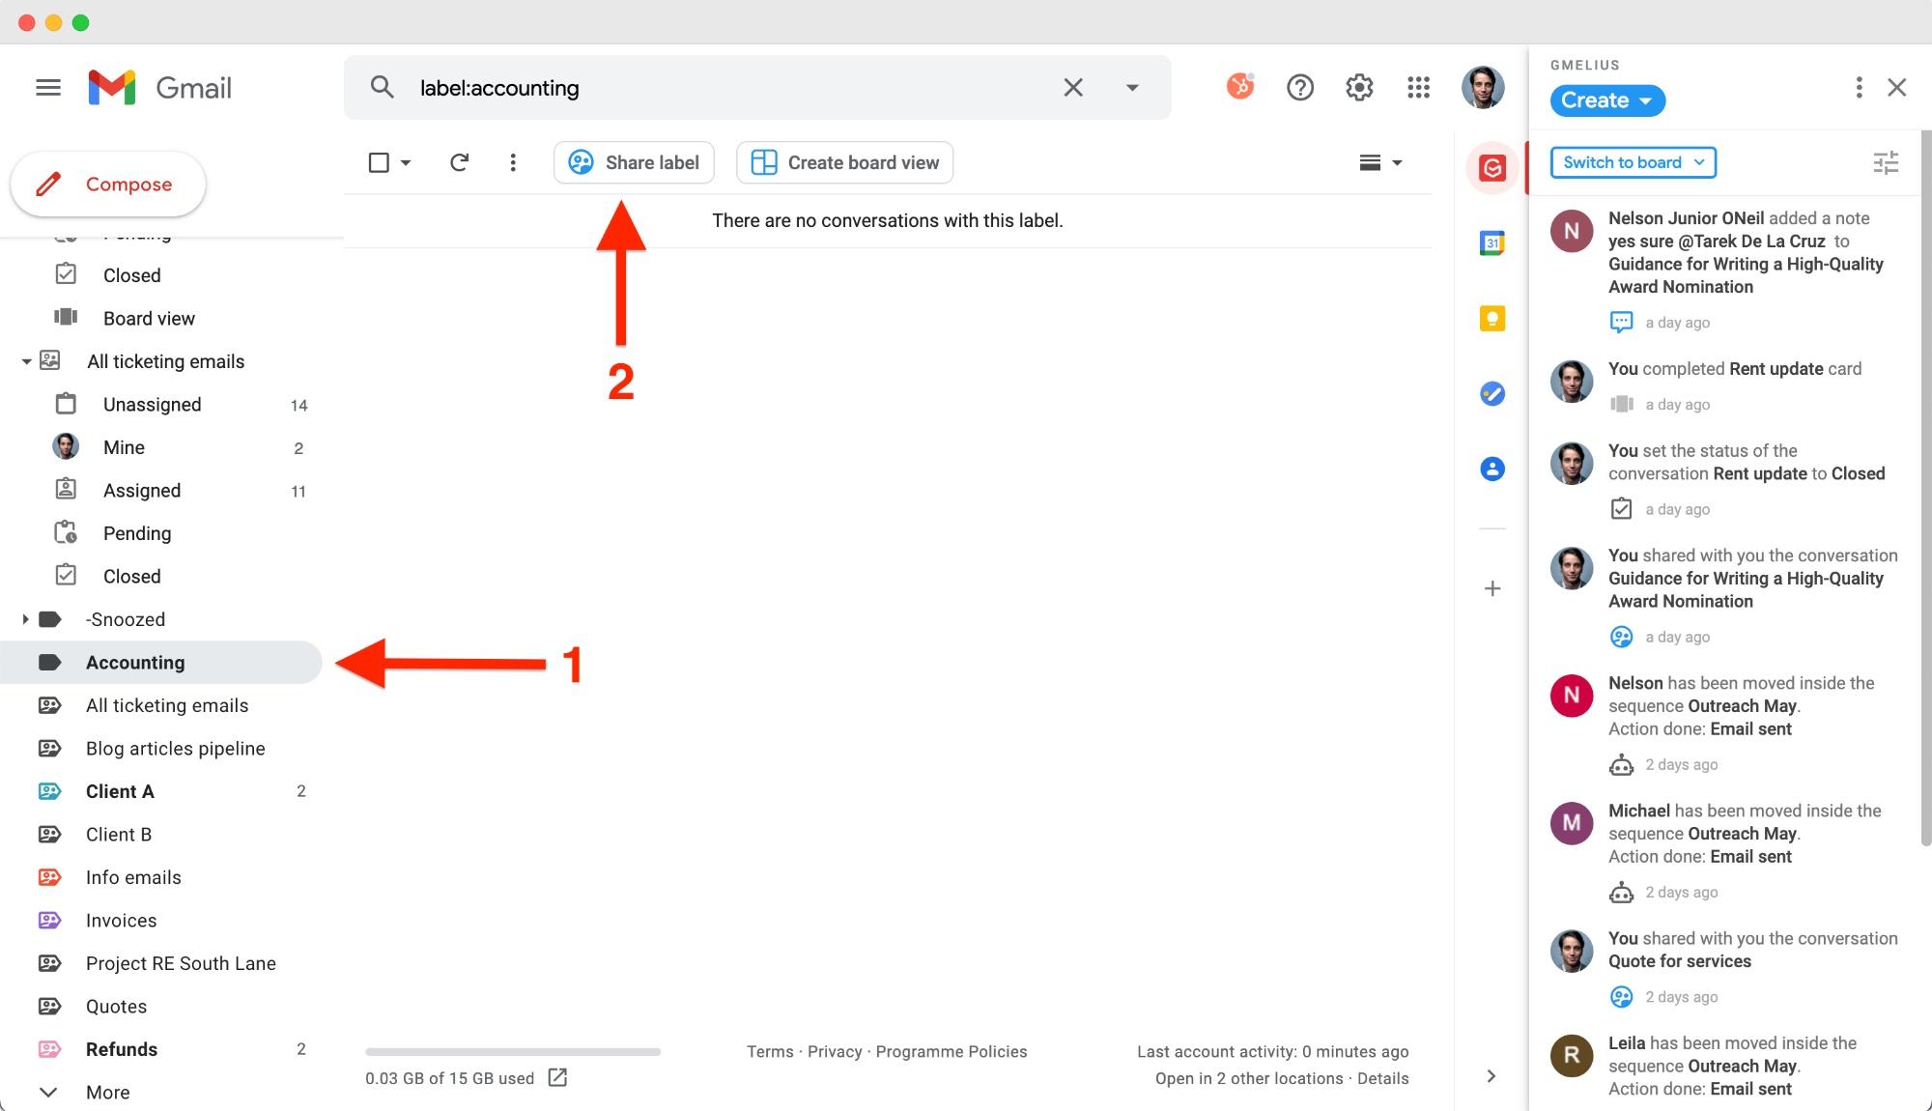1932x1111 pixels.
Task: Click the Create board view button
Action: pyautogui.click(x=843, y=162)
